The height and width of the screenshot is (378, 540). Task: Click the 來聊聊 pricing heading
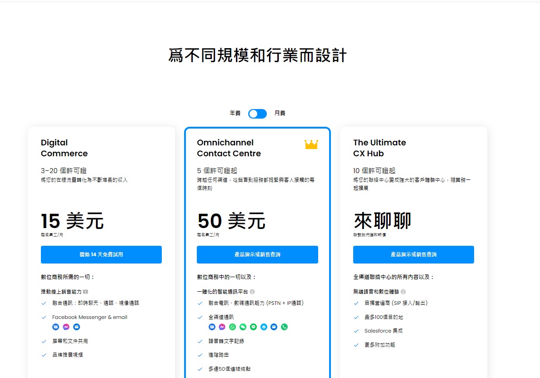382,221
